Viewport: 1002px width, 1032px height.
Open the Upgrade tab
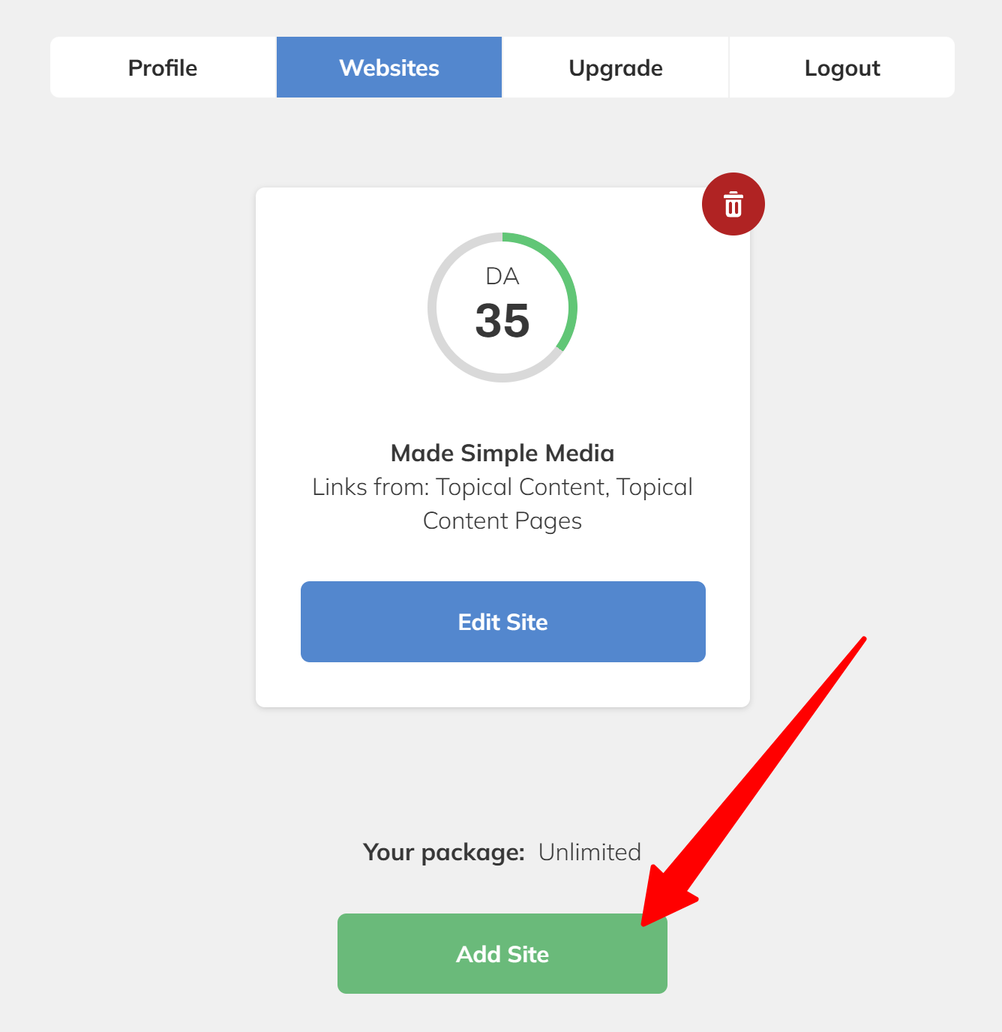pyautogui.click(x=616, y=67)
